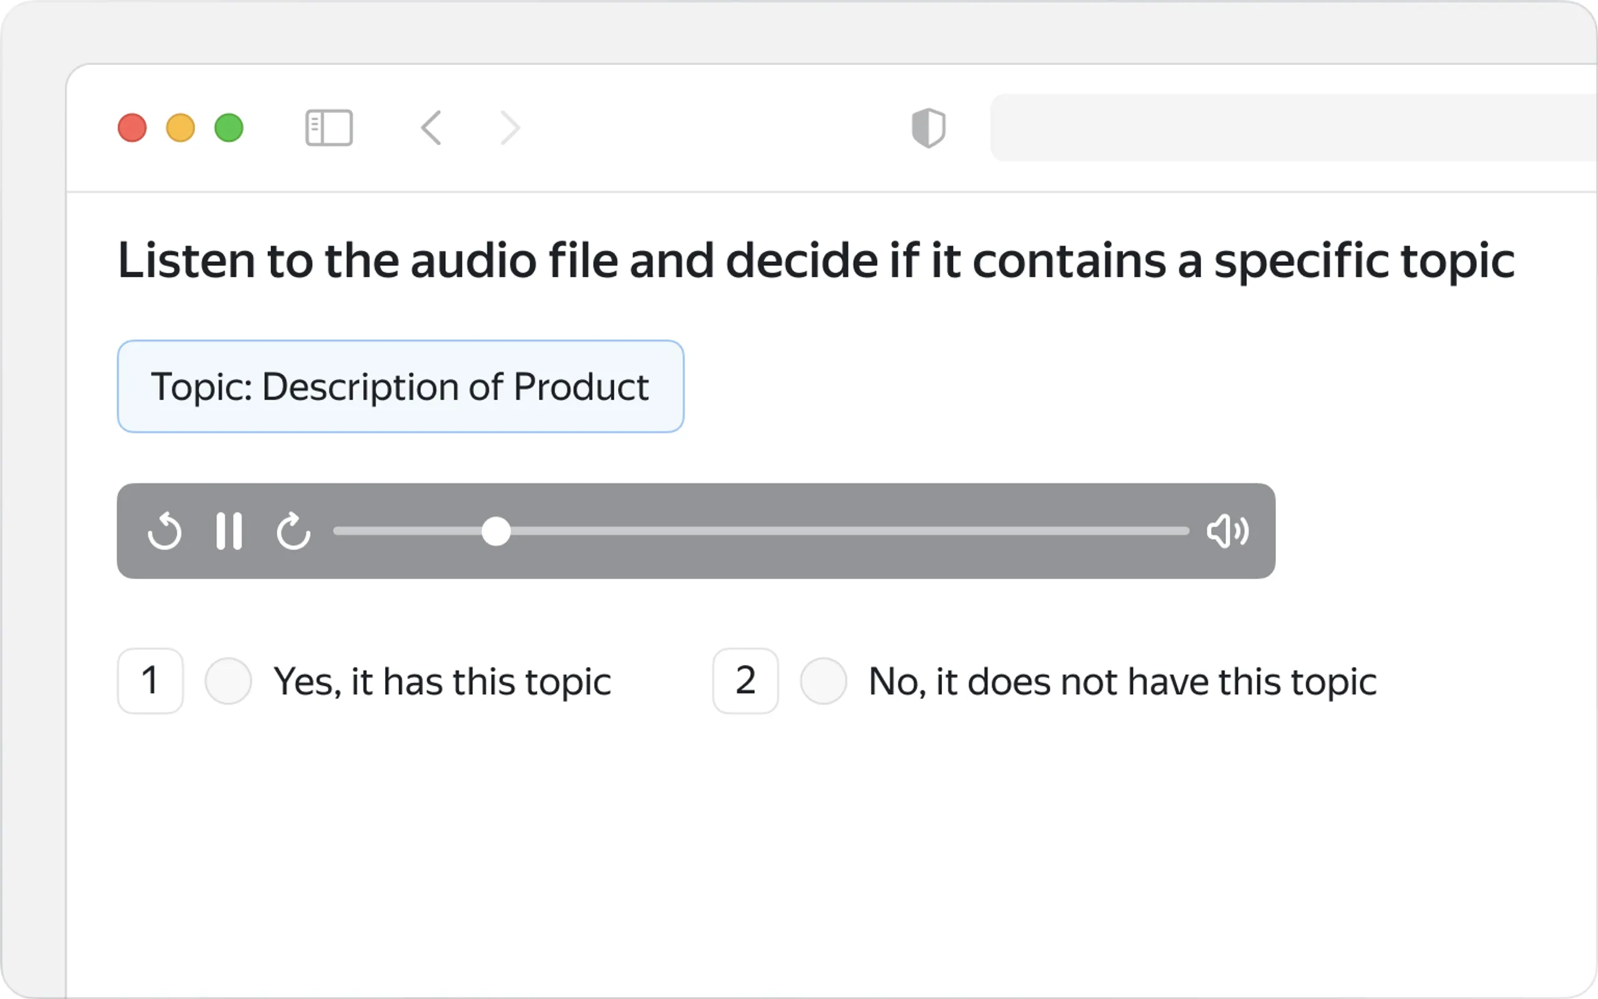The height and width of the screenshot is (999, 1598).
Task: Click the audio progress slider knob
Action: [x=496, y=531]
